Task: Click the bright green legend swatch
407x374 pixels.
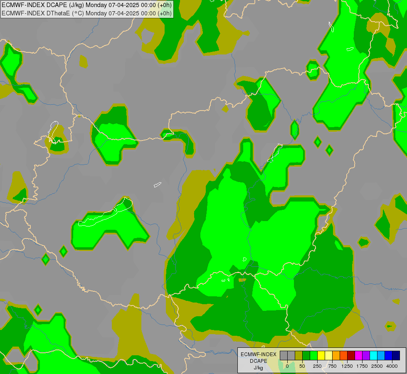Action: (314, 355)
